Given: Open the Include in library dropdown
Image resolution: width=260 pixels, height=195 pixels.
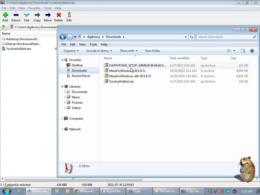Looking at the screenshot, I should (99, 51).
